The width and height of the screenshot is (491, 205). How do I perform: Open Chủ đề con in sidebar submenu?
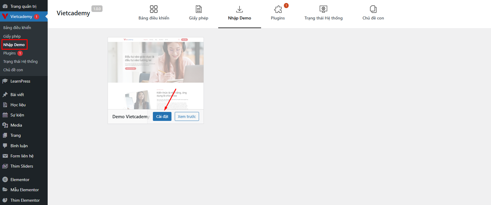13,70
